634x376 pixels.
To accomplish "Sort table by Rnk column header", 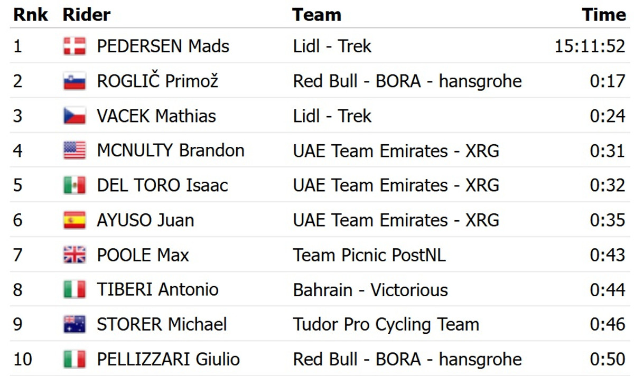I will (30, 15).
